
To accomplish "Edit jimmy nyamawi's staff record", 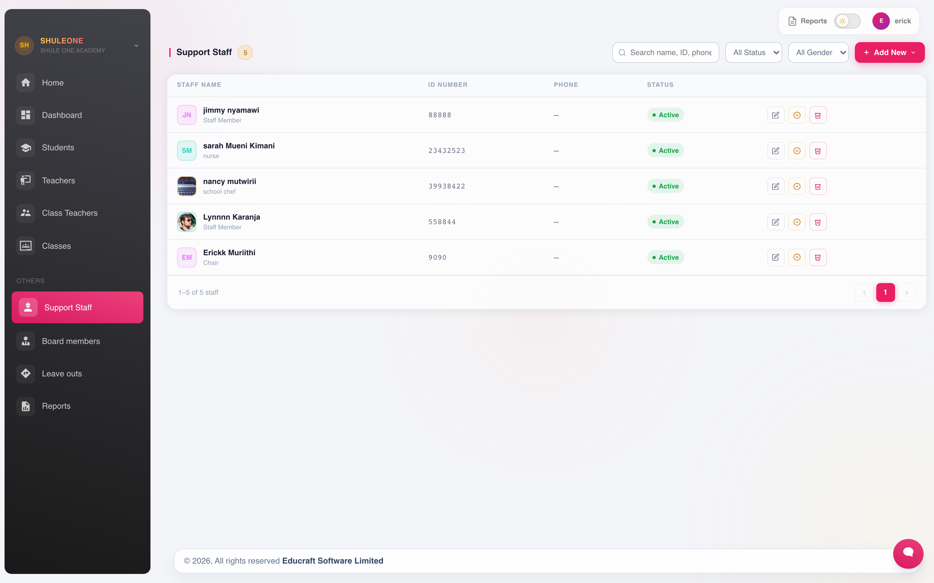I will (x=776, y=115).
